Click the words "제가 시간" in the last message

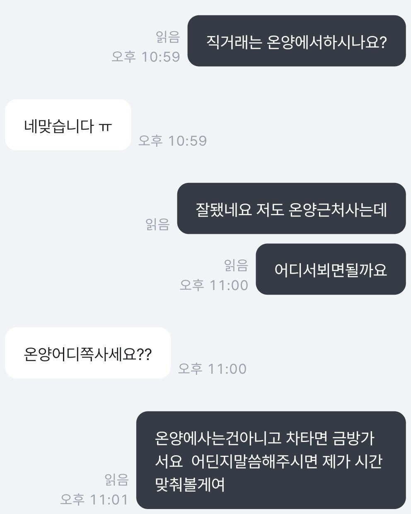tap(351, 461)
